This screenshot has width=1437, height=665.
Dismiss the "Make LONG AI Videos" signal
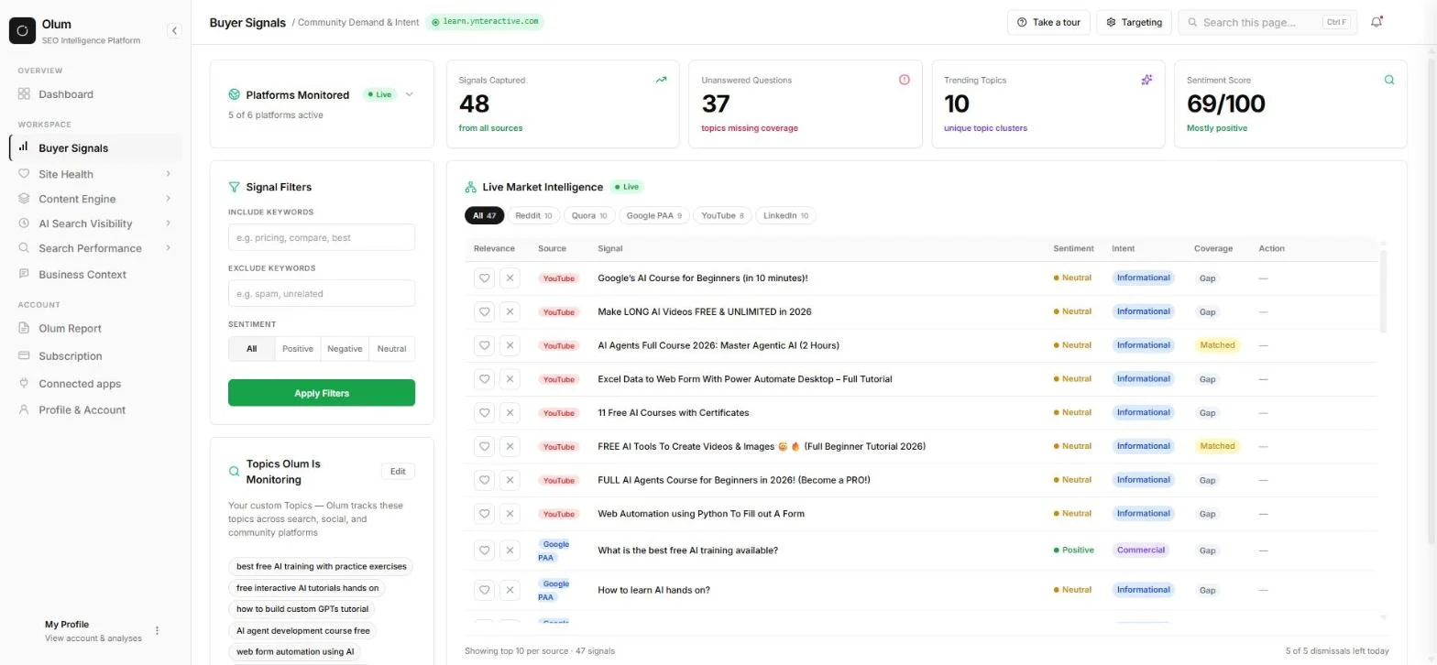(x=510, y=312)
